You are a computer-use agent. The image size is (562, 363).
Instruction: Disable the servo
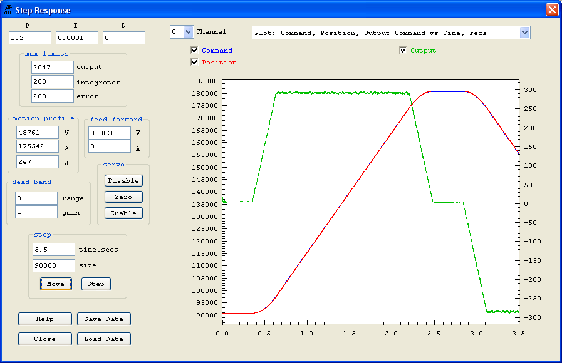[x=123, y=181]
